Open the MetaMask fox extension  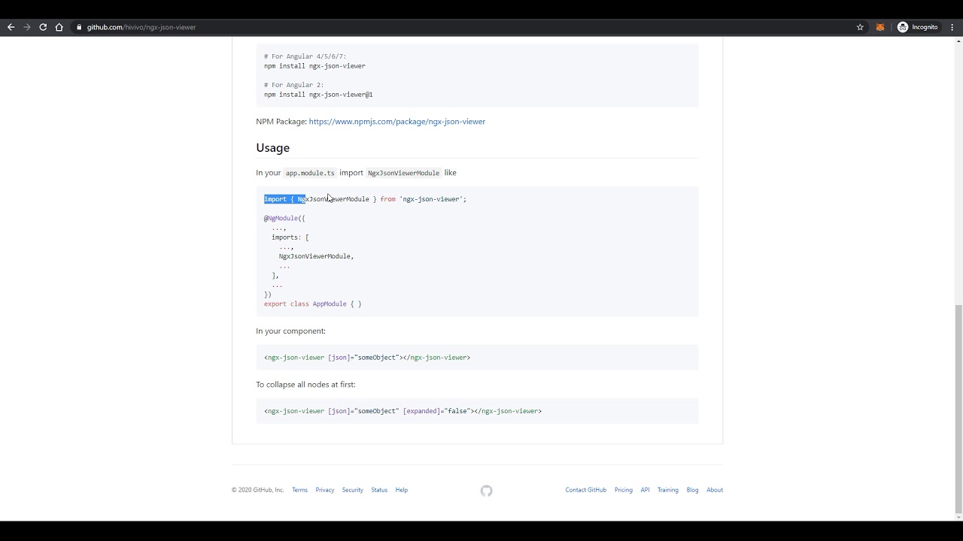pyautogui.click(x=879, y=27)
